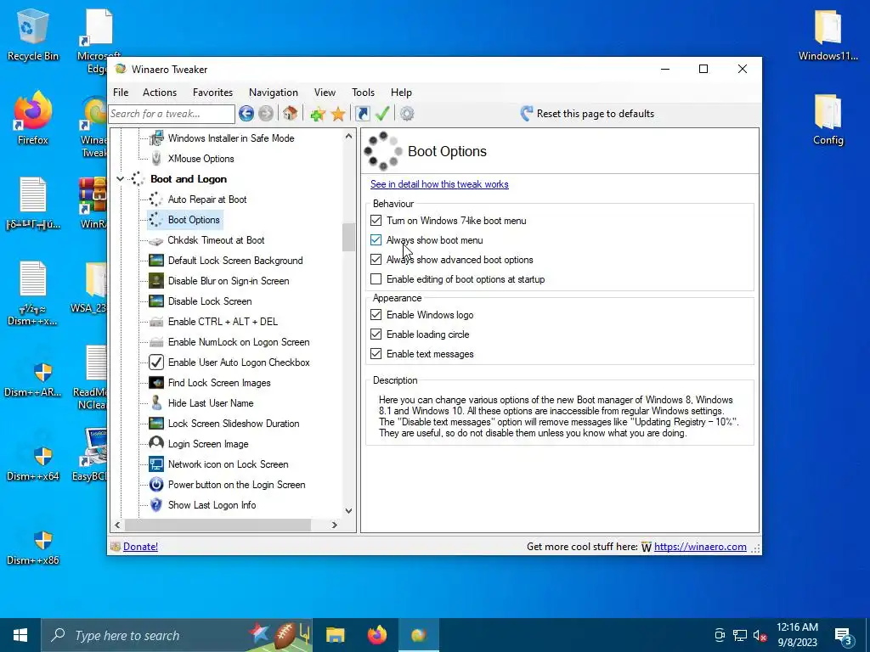
Task: Toggle Enable loading circle checkbox
Action: 376,334
